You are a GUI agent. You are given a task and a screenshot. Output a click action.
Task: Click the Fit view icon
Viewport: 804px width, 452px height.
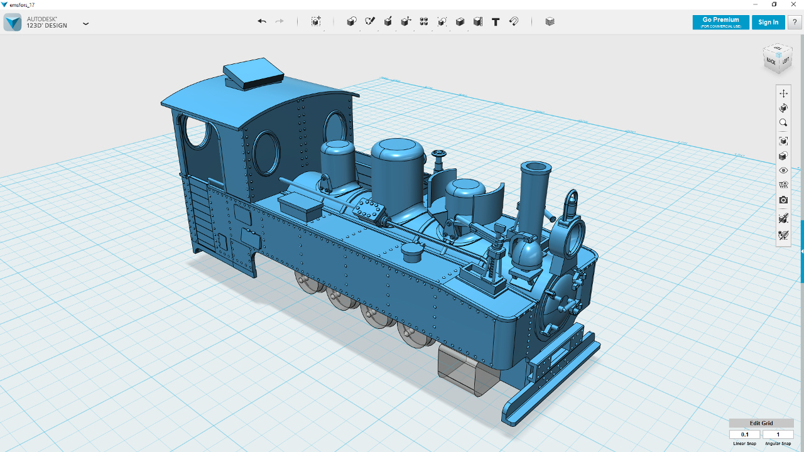[783, 141]
